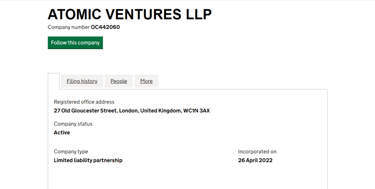
Task: Click the Registered office address label
Action: point(84,102)
